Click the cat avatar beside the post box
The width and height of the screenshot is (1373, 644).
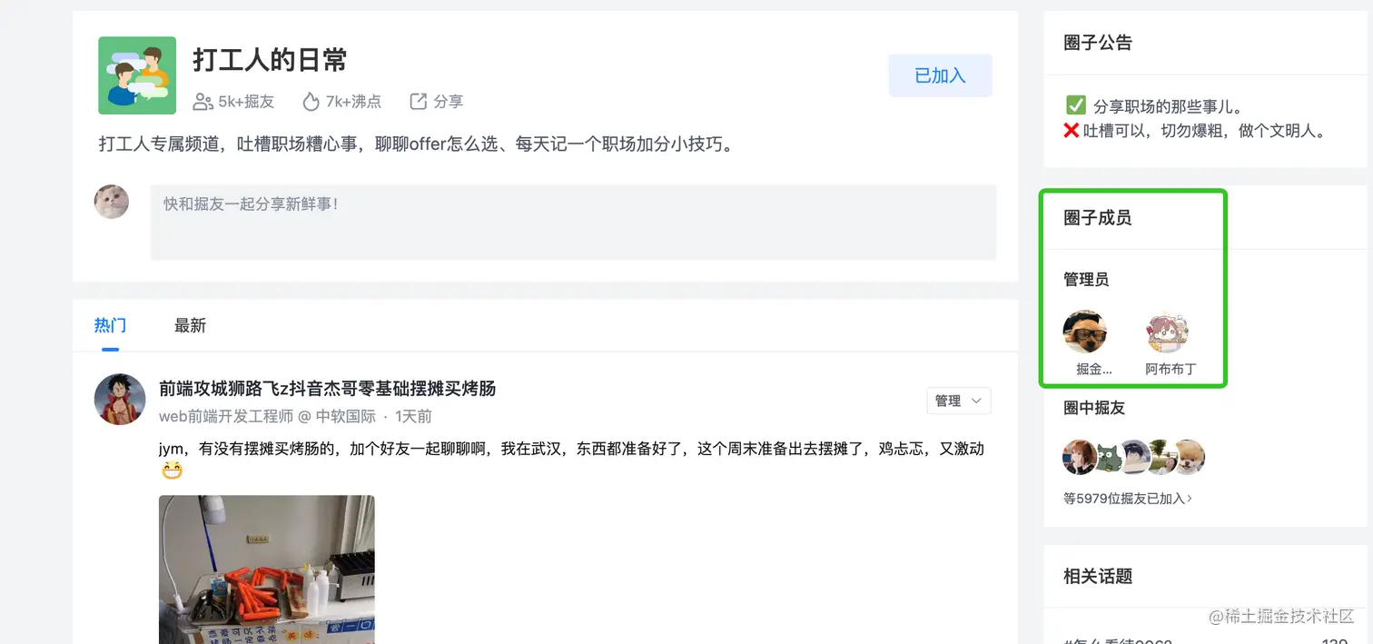click(x=112, y=202)
